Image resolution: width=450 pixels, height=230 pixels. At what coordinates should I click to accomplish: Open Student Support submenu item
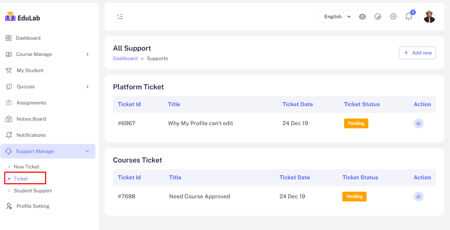(33, 191)
